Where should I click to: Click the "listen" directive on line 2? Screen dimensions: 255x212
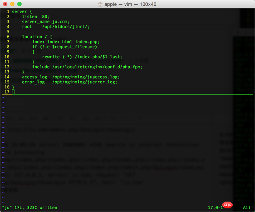click(x=29, y=17)
